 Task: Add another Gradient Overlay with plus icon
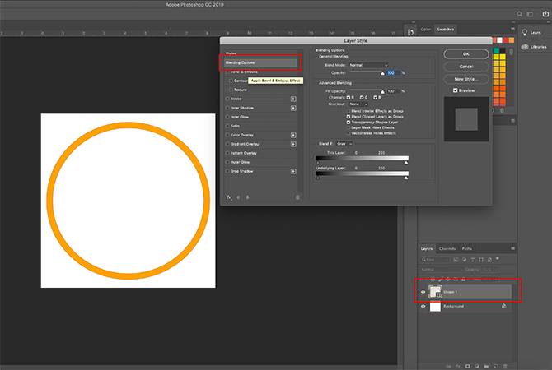[293, 145]
